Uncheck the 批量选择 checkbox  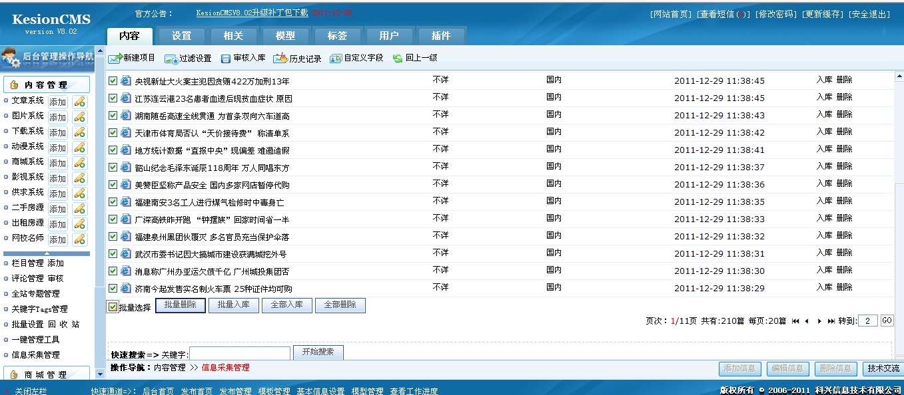113,307
